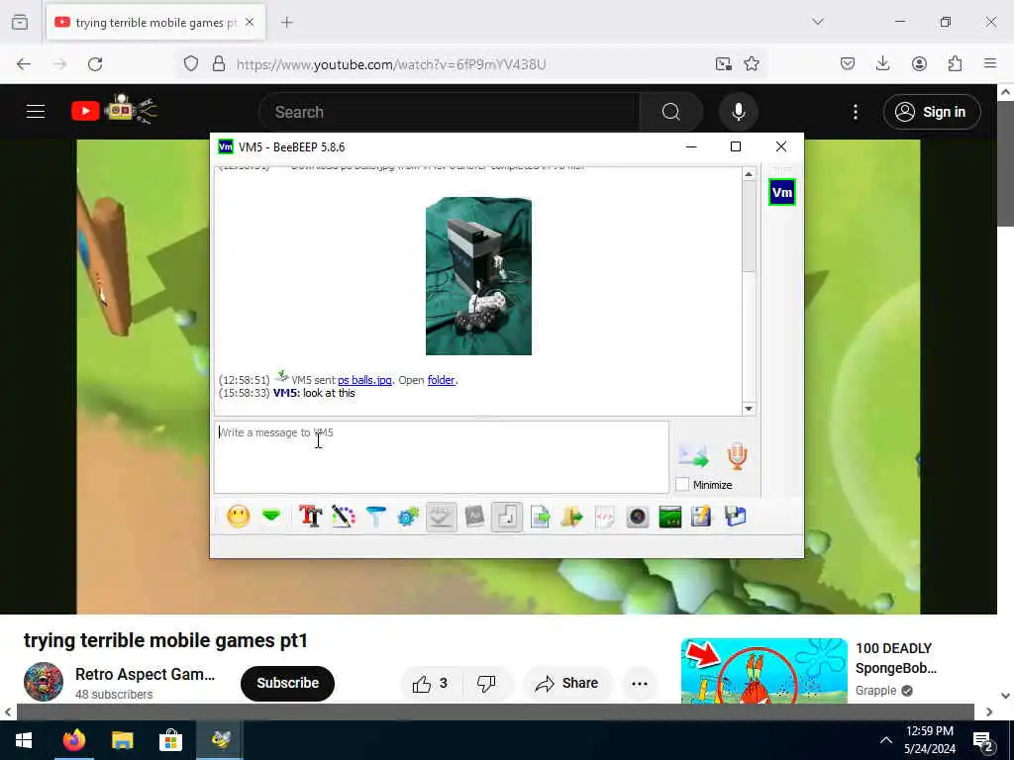Viewport: 1014px width, 760px height.
Task: Open a new tab with plus button
Action: [x=287, y=22]
